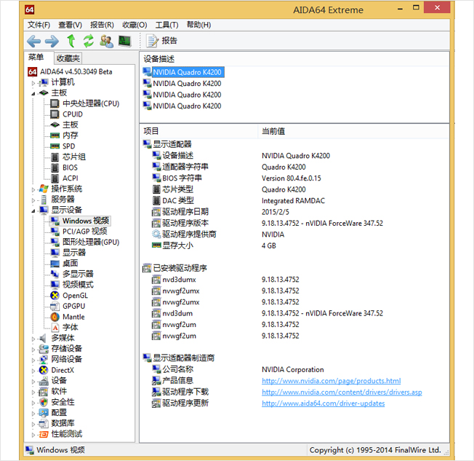Click the 当前值 column header
The image size is (474, 461).
click(353, 132)
